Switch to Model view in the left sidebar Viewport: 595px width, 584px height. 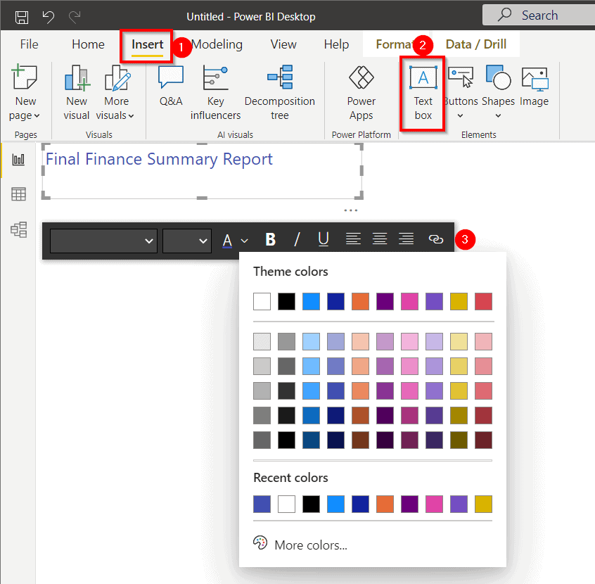coord(18,229)
